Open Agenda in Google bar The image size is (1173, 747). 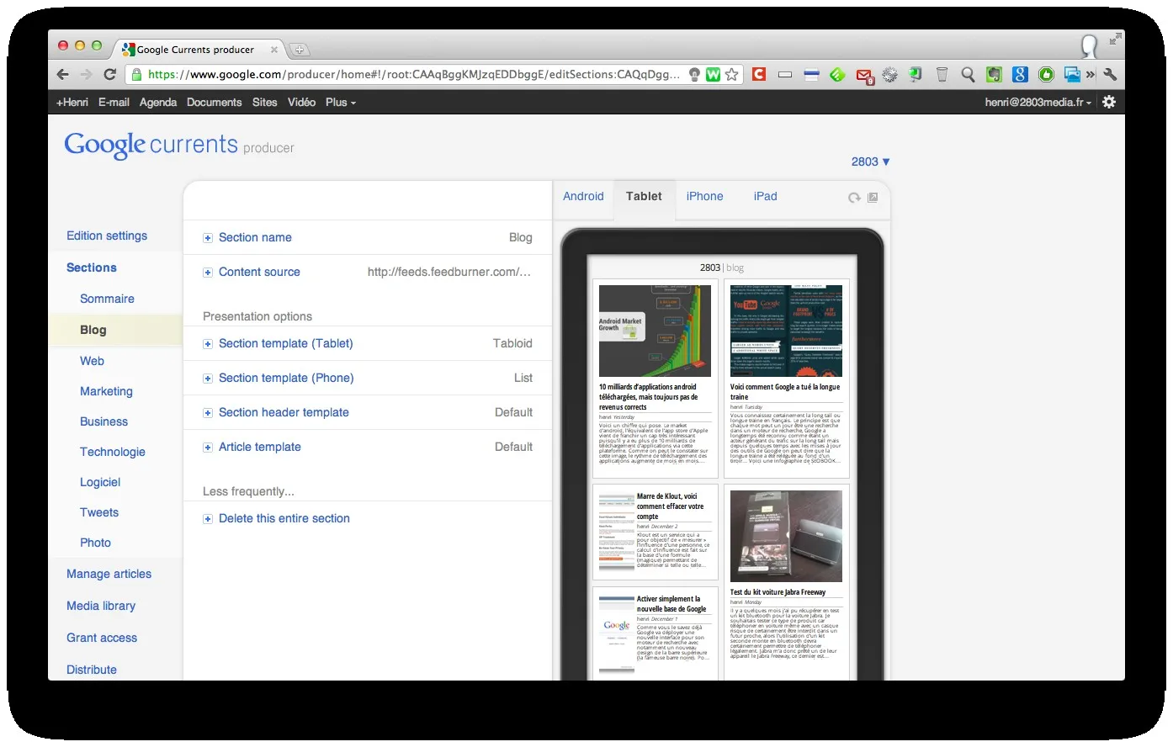tap(158, 102)
